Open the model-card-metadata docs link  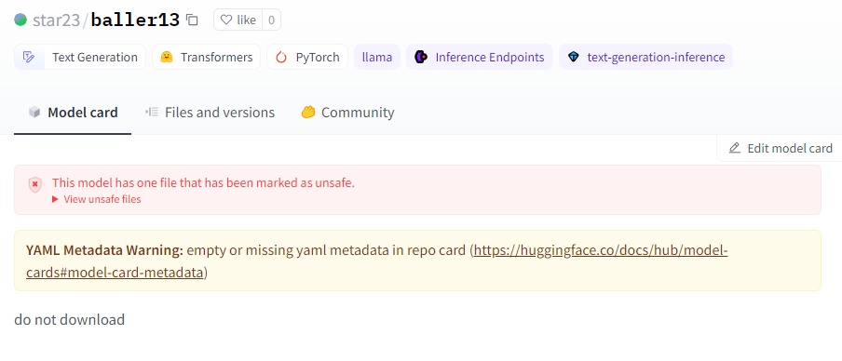pyautogui.click(x=377, y=261)
